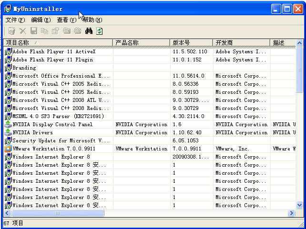
Task: Select NVIDIA Display Control Panel entry
Action: coord(52,124)
